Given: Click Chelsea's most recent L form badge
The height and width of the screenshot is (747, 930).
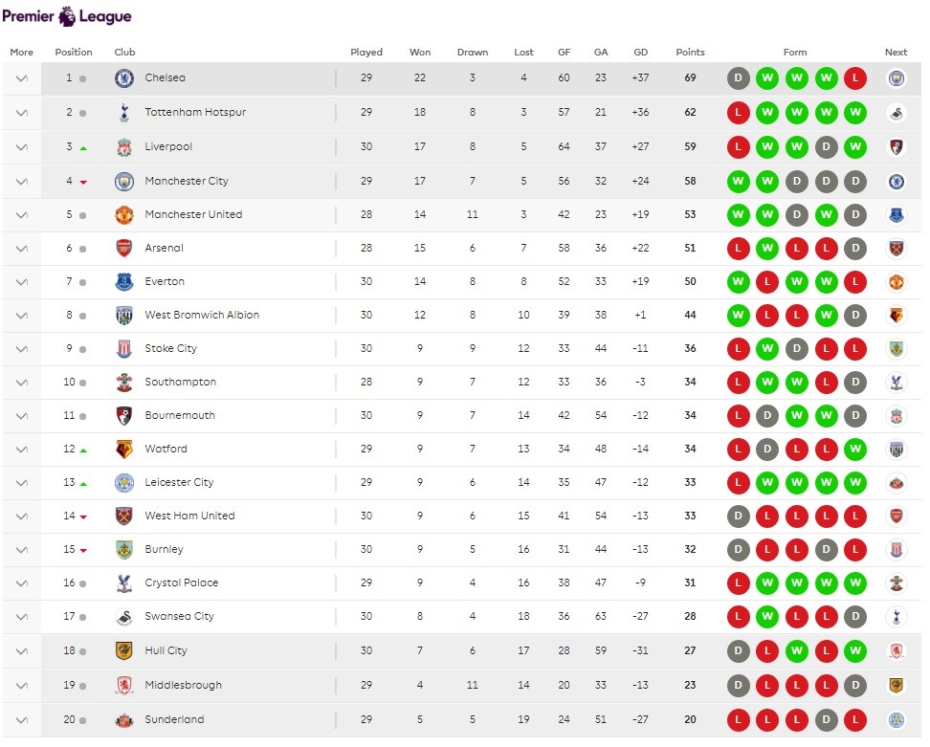Looking at the screenshot, I should 855,78.
